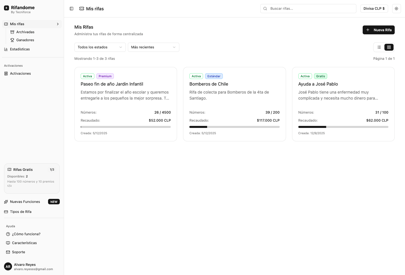
Task: Click the Bomberos de Chile progress bar
Action: click(x=234, y=127)
